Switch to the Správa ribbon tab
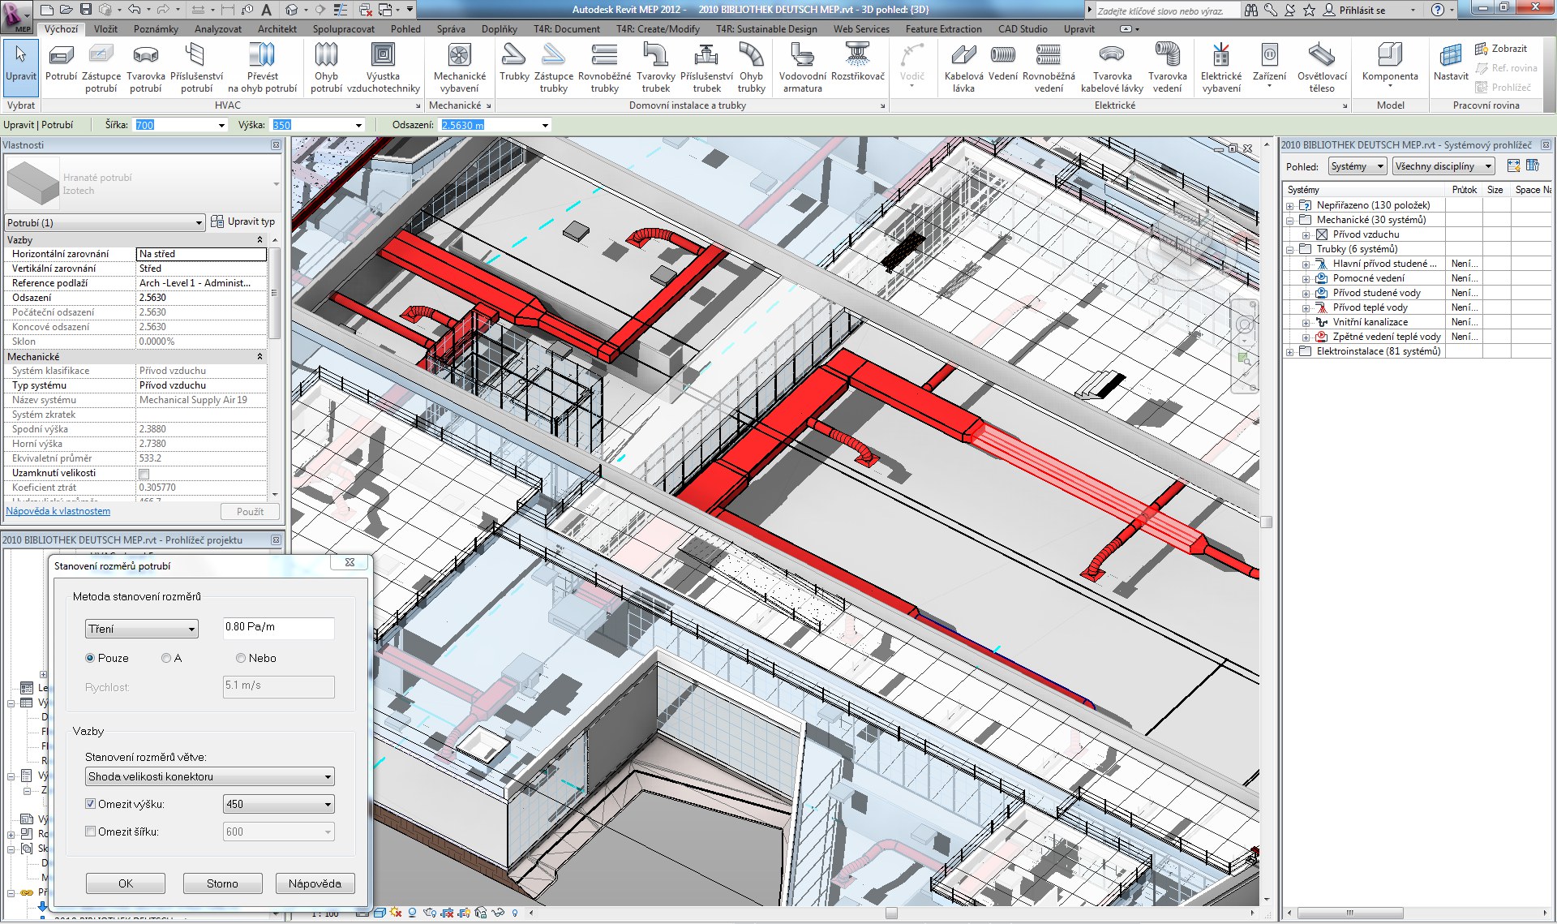The height and width of the screenshot is (924, 1557). click(451, 28)
